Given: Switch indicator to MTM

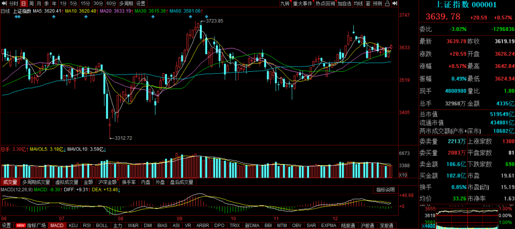Looking at the screenshot, I should click(x=282, y=225).
